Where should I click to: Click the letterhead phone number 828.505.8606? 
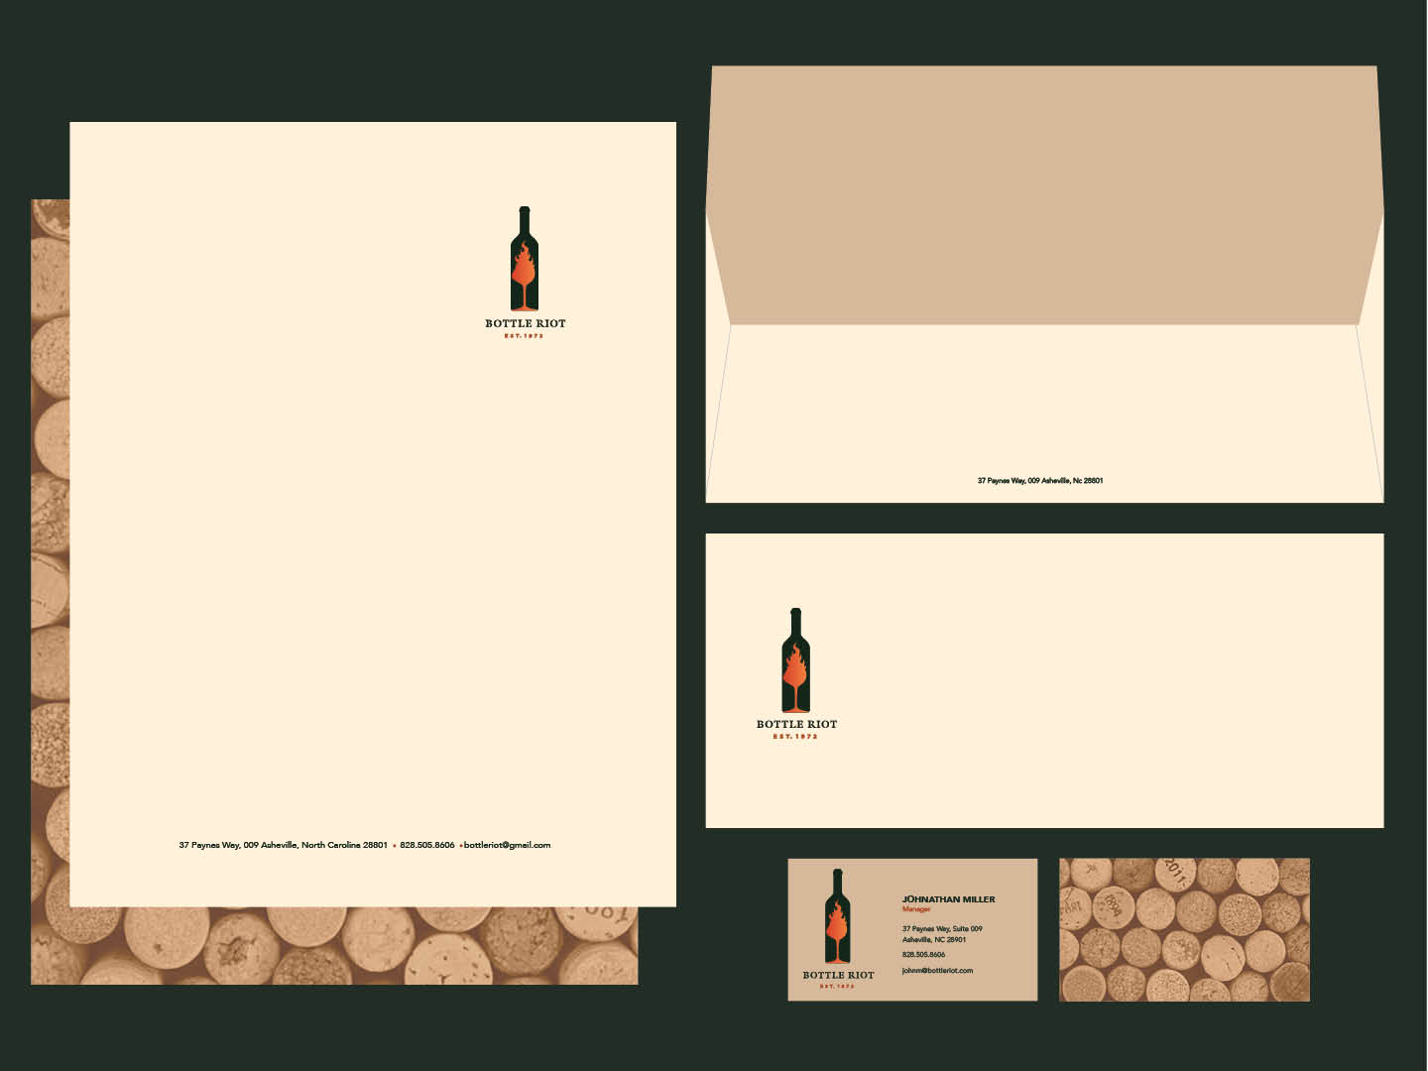tap(427, 845)
